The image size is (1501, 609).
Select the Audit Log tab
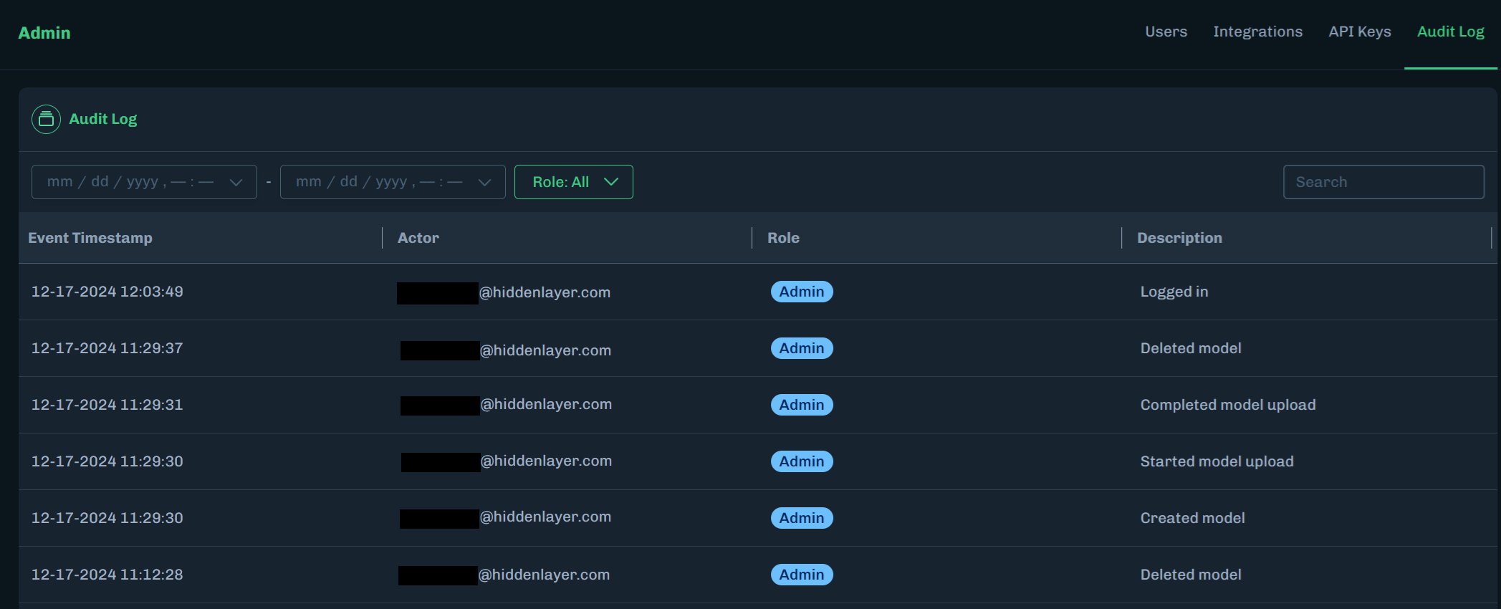click(1450, 32)
